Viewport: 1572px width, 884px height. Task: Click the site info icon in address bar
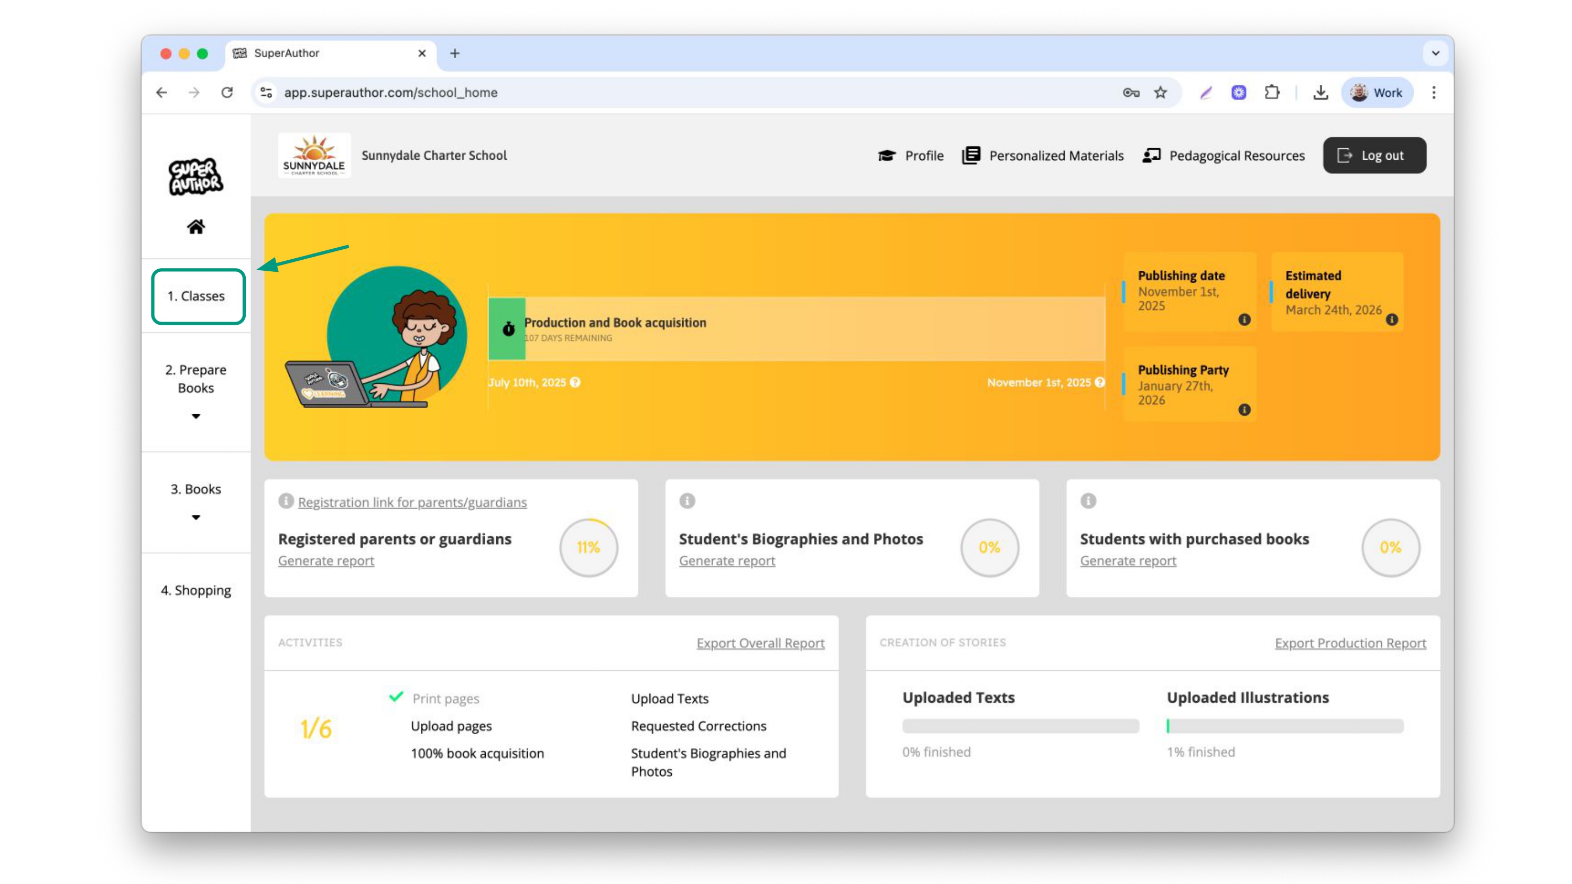pyautogui.click(x=266, y=93)
